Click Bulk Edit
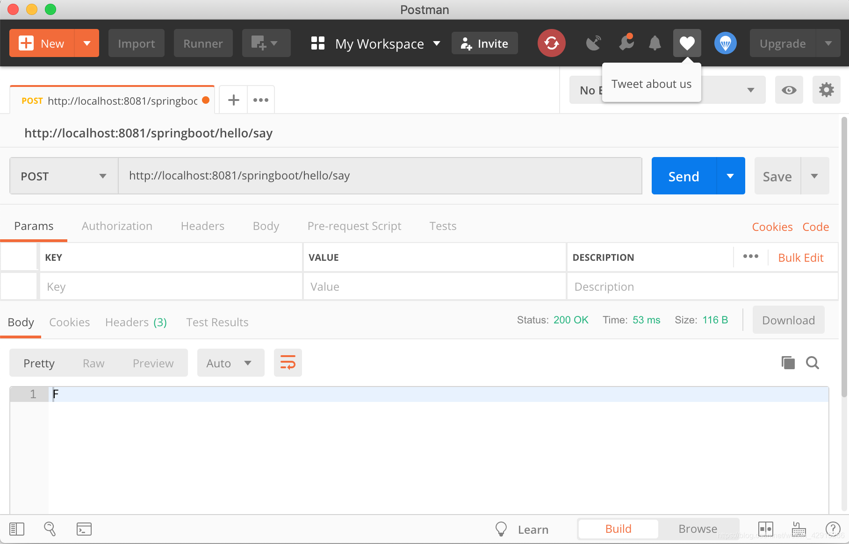The width and height of the screenshot is (849, 544). (x=800, y=258)
